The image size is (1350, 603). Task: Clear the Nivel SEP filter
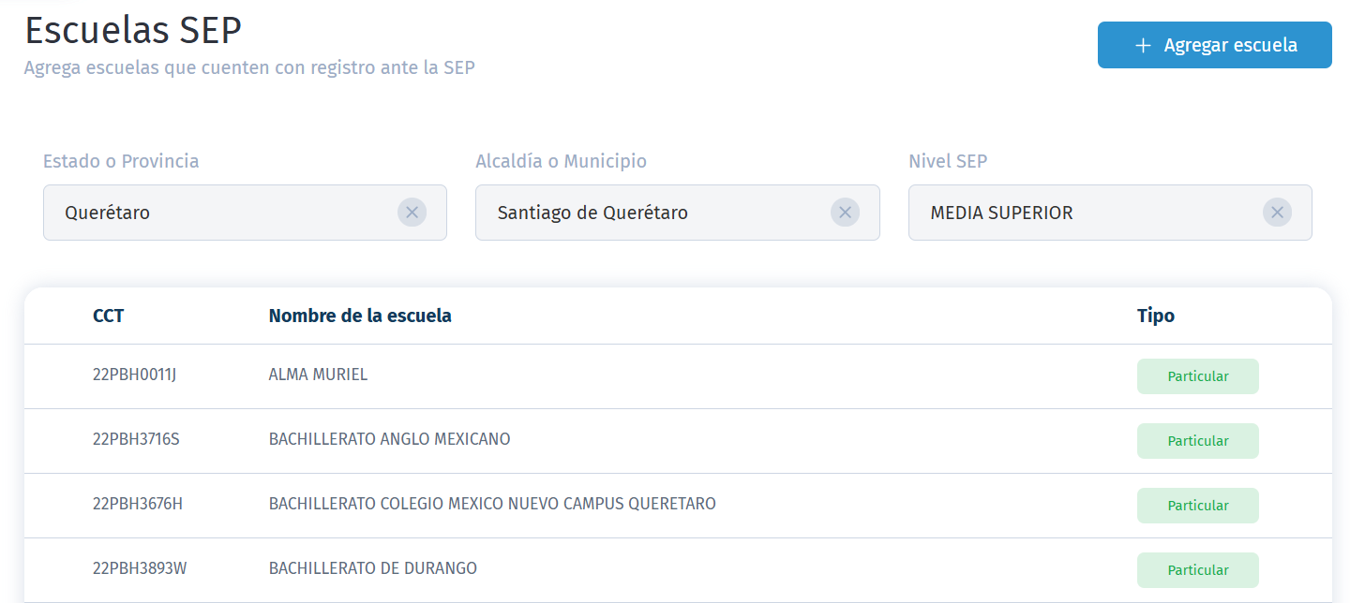(x=1277, y=213)
